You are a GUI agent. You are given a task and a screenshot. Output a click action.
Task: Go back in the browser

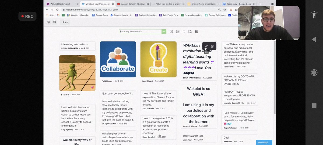[x=47, y=10]
